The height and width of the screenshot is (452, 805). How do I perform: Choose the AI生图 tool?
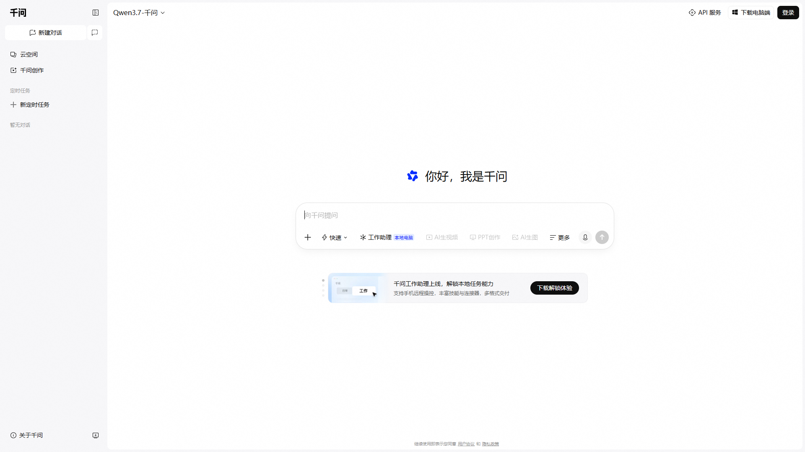(525, 237)
